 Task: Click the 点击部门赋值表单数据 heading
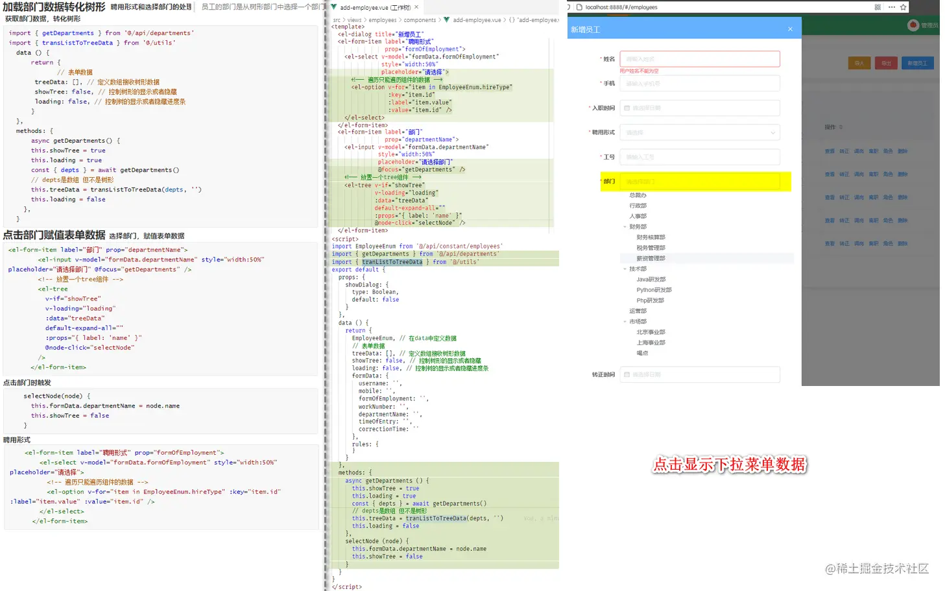point(54,235)
